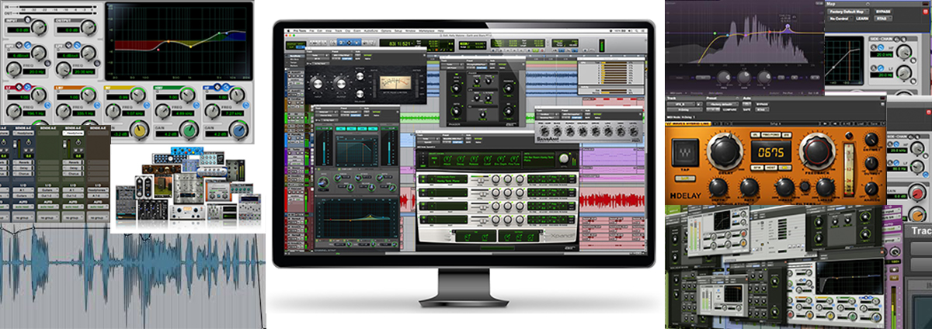Open the Window menu in Pro Tools
This screenshot has width=932, height=329.
(x=410, y=30)
